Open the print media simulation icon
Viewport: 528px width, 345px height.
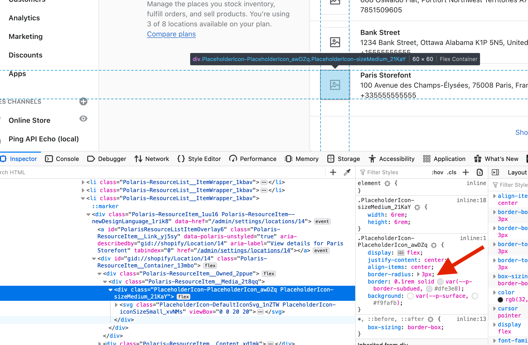(480, 172)
